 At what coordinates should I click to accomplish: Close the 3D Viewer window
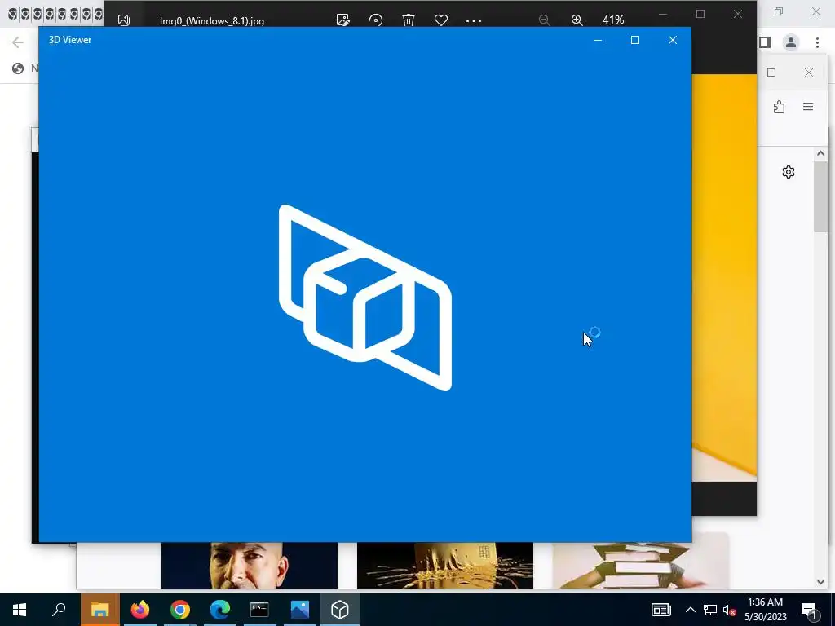pyautogui.click(x=673, y=40)
